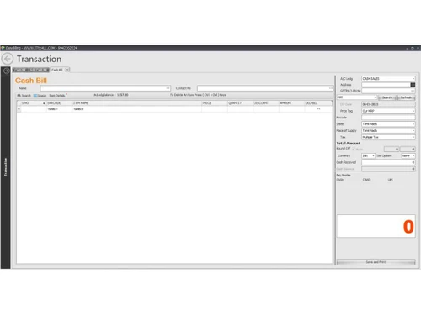Click the Save and Print button
The width and height of the screenshot is (421, 315).
[x=376, y=262]
